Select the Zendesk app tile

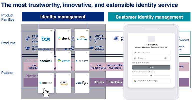coord(46,61)
